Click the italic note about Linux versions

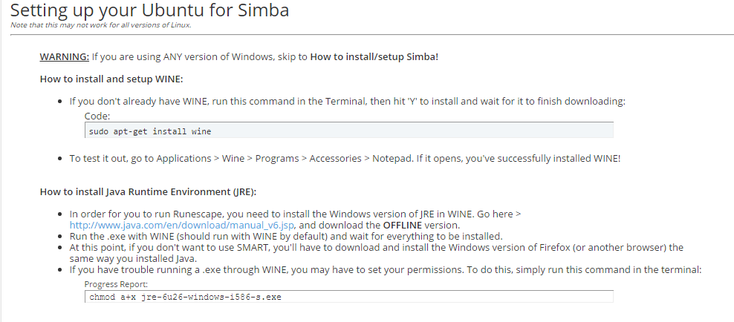101,25
